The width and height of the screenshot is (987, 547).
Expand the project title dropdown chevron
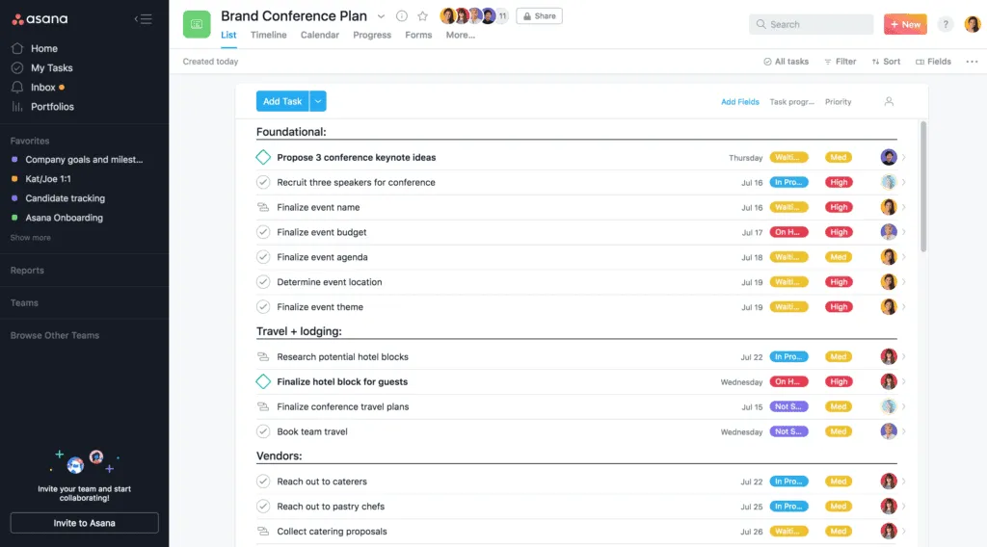click(381, 16)
